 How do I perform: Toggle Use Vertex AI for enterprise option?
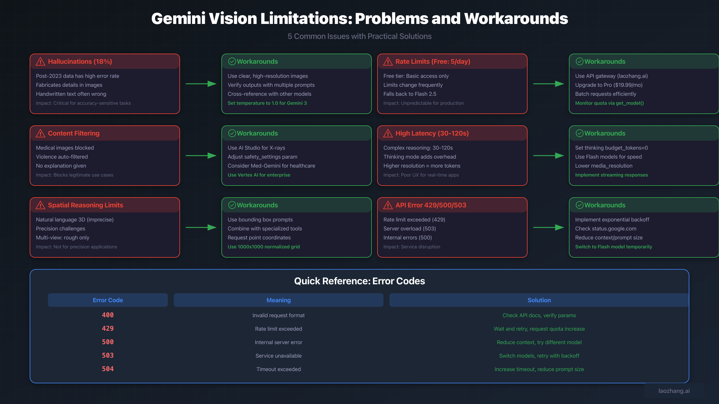click(x=259, y=175)
